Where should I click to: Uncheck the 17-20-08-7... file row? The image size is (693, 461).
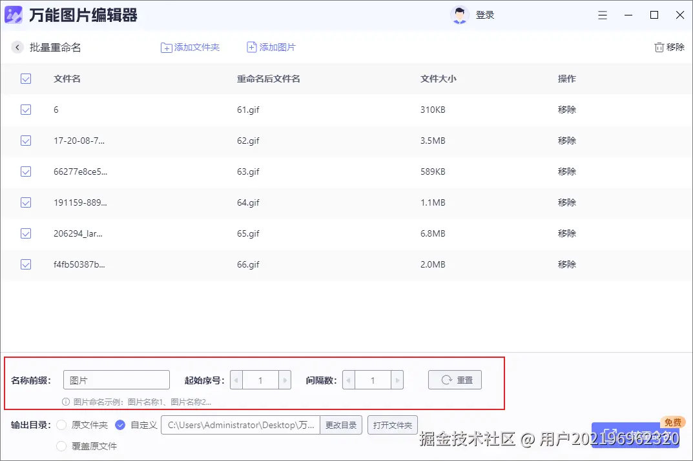coord(26,141)
